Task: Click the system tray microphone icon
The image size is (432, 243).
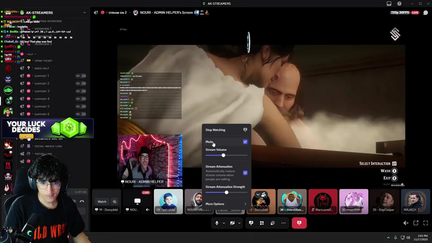Action: tap(396, 238)
